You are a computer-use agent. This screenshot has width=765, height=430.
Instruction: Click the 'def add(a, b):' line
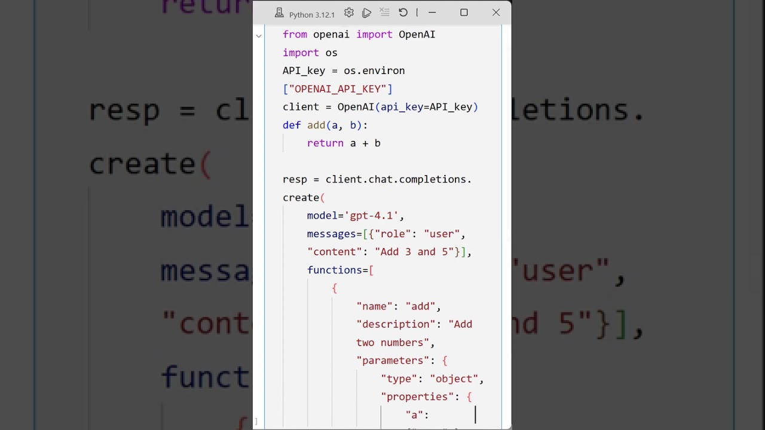click(325, 125)
